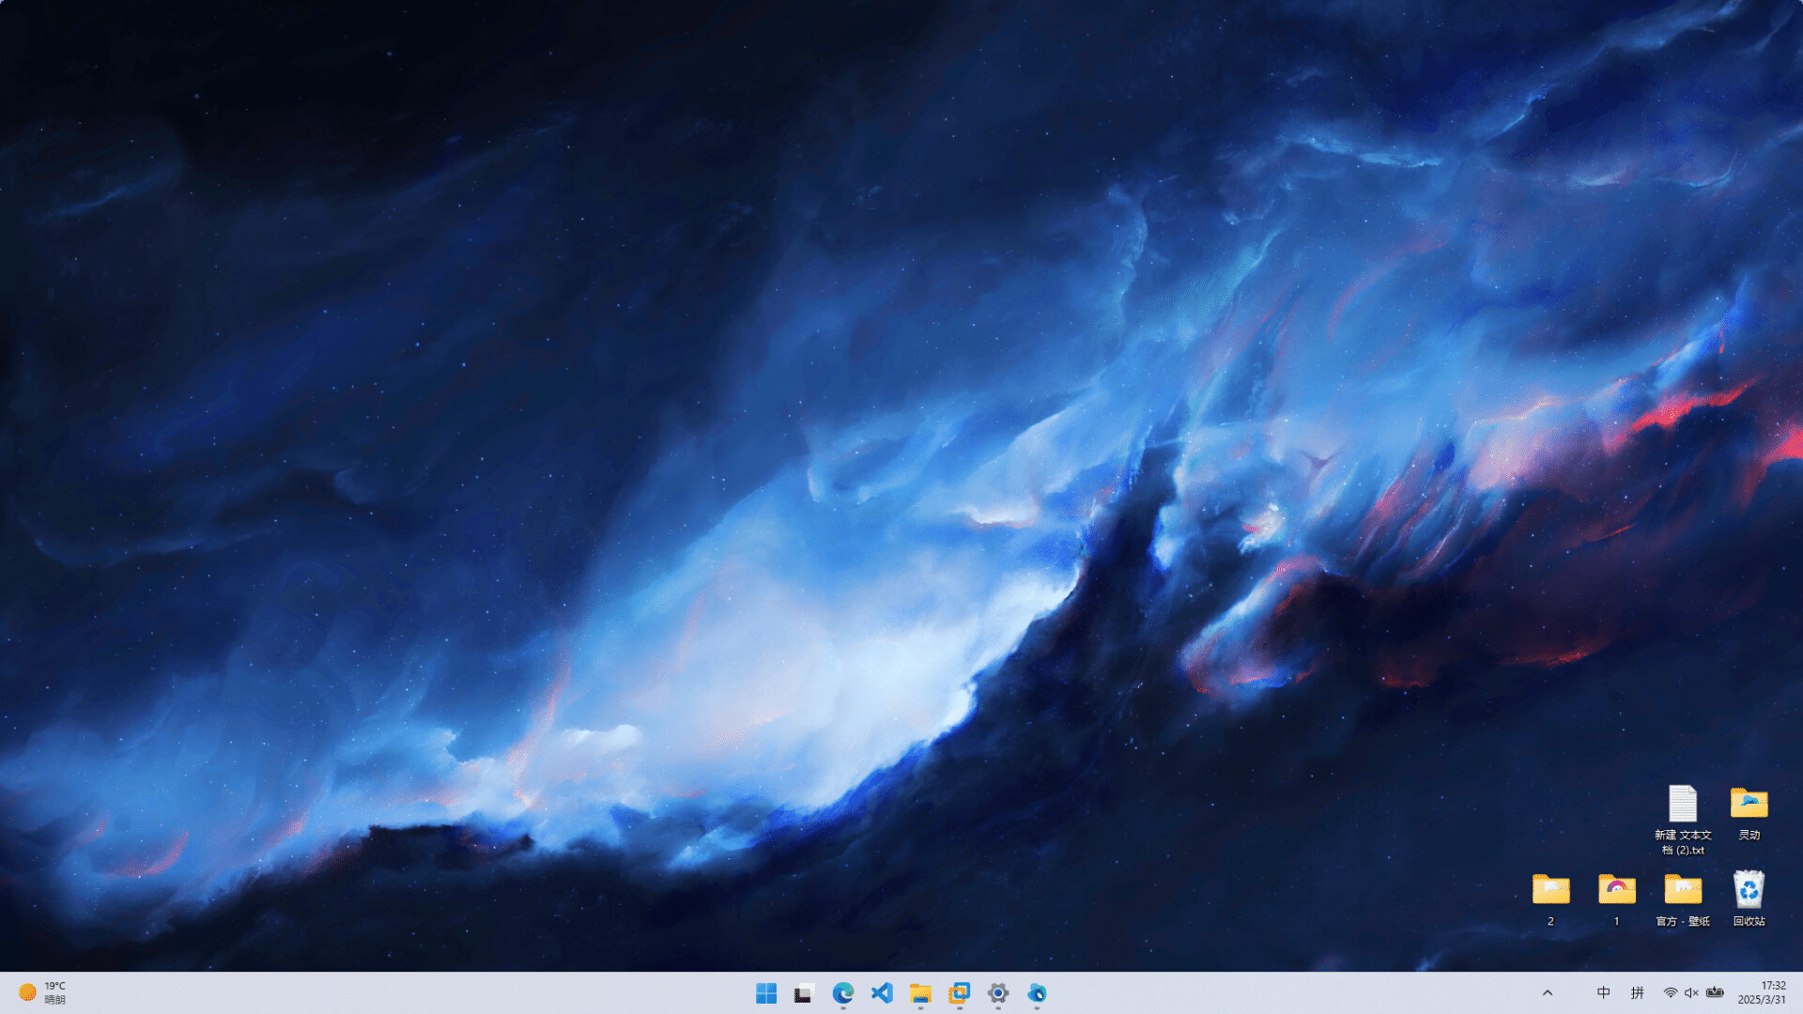Viewport: 1803px width, 1014px height.
Task: Open File Explorer from taskbar
Action: pos(920,993)
